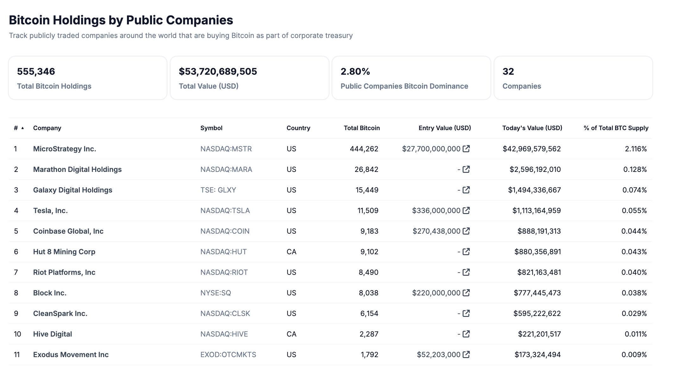Open MicroStrategy entry value external link icon

(x=466, y=148)
